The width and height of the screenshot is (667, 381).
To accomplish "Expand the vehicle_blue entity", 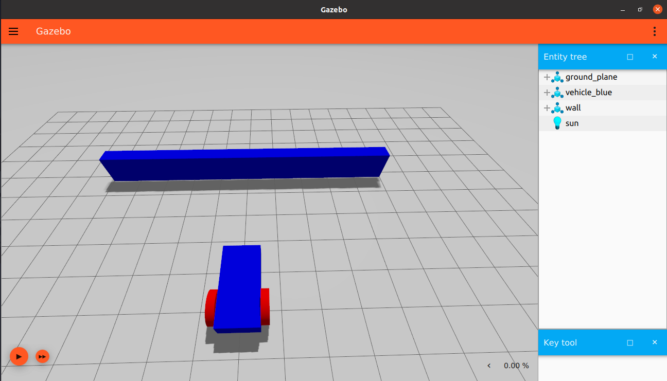I will click(547, 93).
